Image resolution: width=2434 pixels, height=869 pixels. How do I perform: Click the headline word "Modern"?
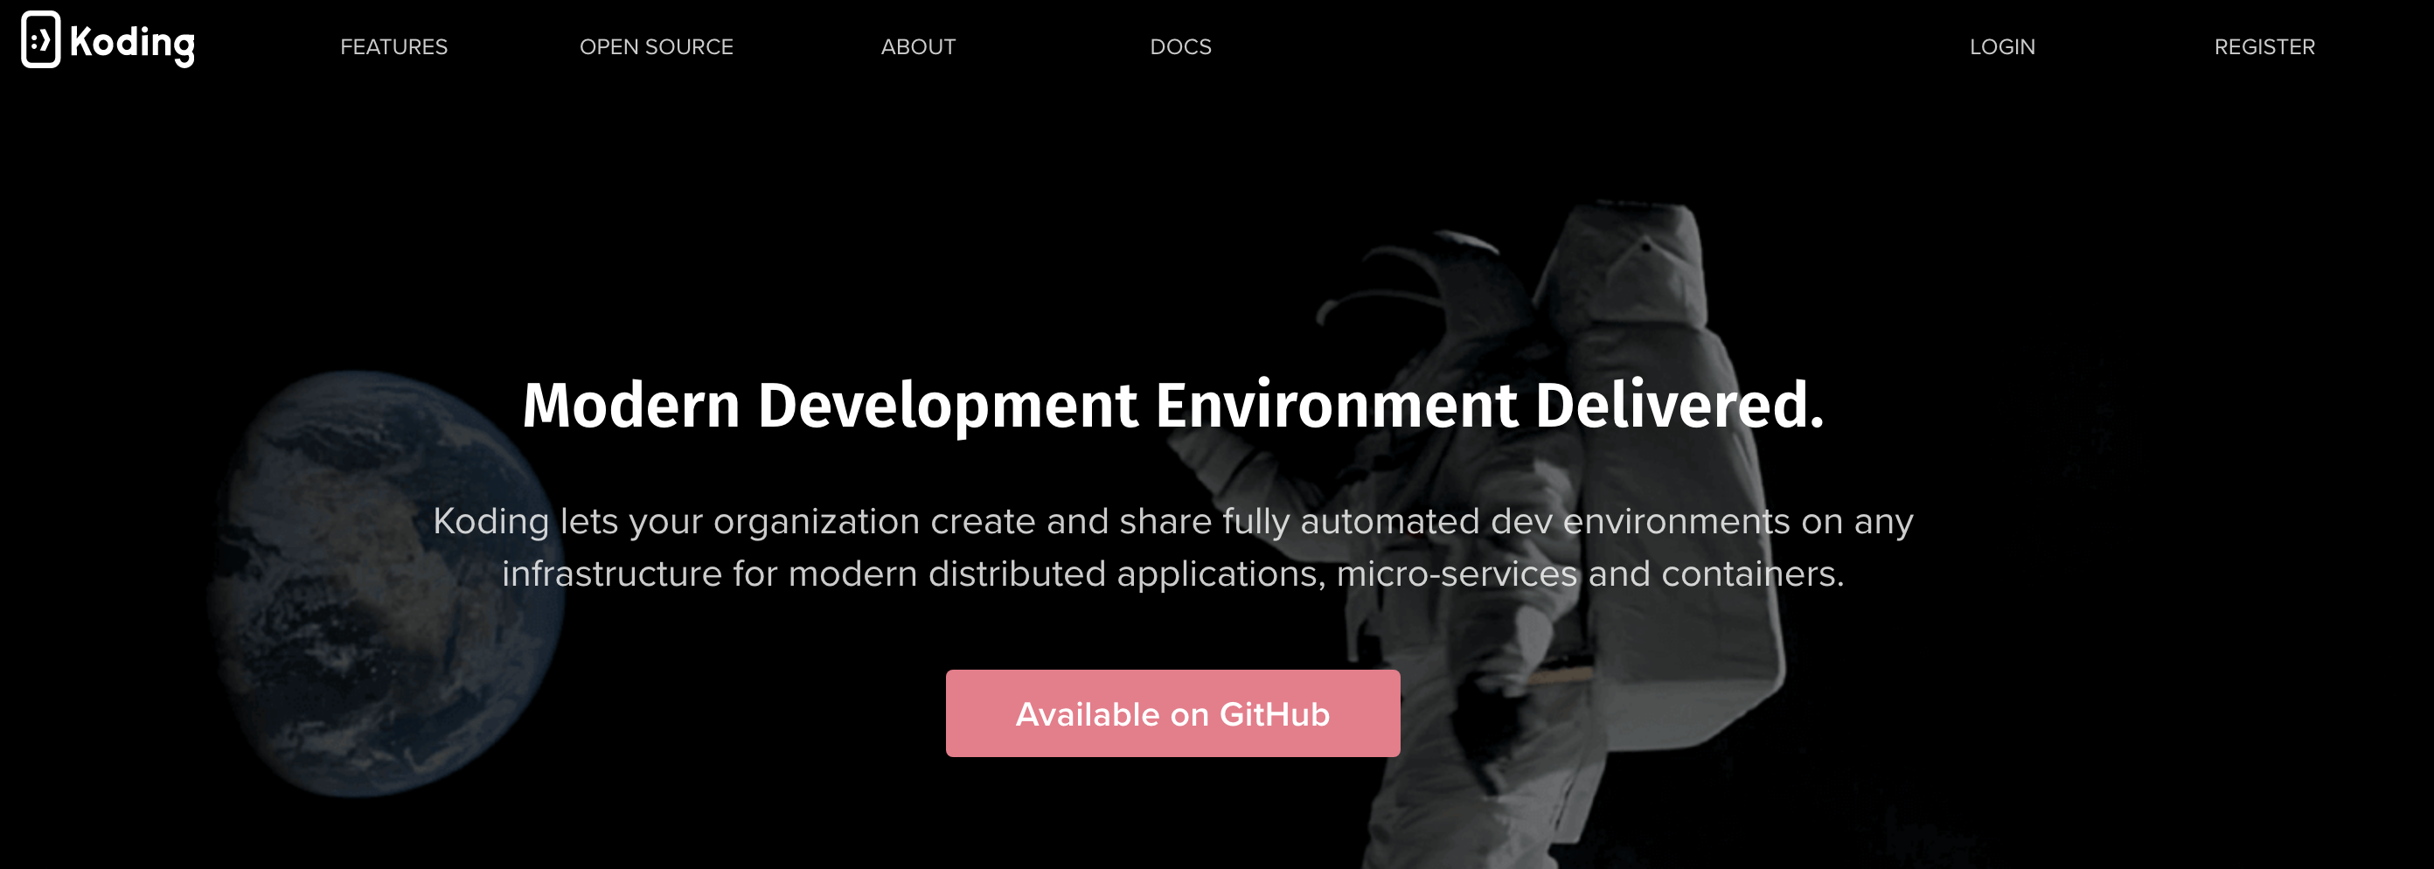(630, 407)
